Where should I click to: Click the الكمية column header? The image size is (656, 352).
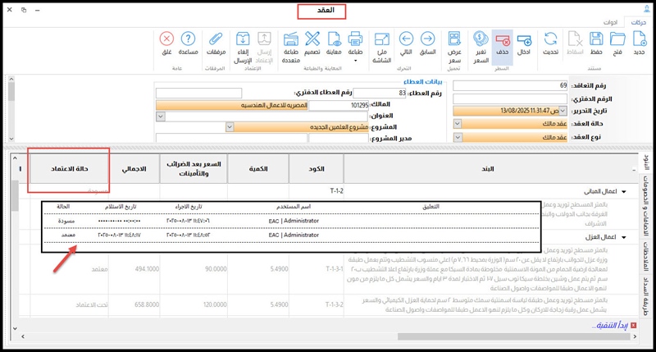(x=258, y=169)
